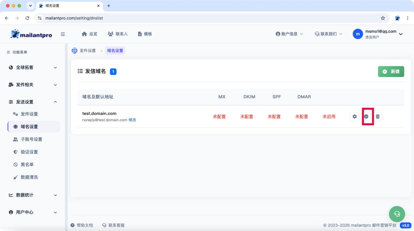The image size is (414, 231).
Task: Click site info icon in address bar
Action: 40,18
